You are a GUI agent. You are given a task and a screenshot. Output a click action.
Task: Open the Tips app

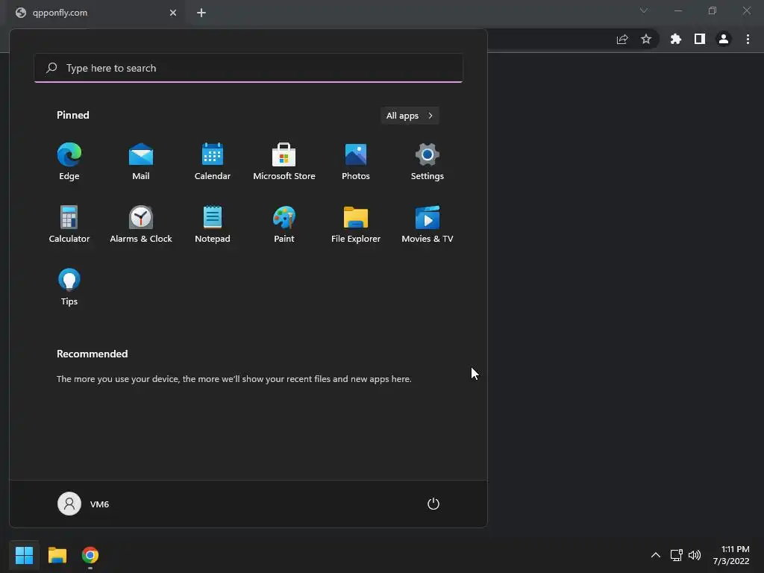click(69, 287)
